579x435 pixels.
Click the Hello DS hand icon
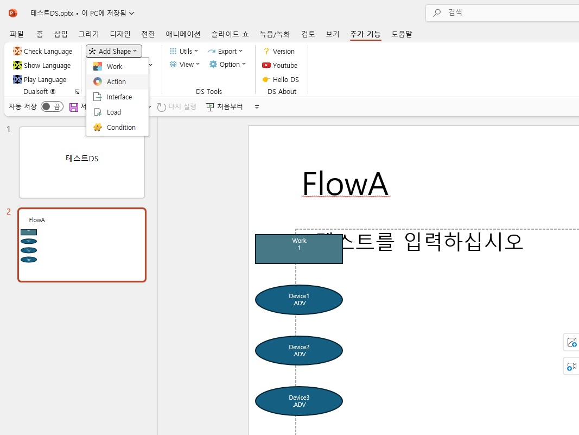pyautogui.click(x=266, y=79)
